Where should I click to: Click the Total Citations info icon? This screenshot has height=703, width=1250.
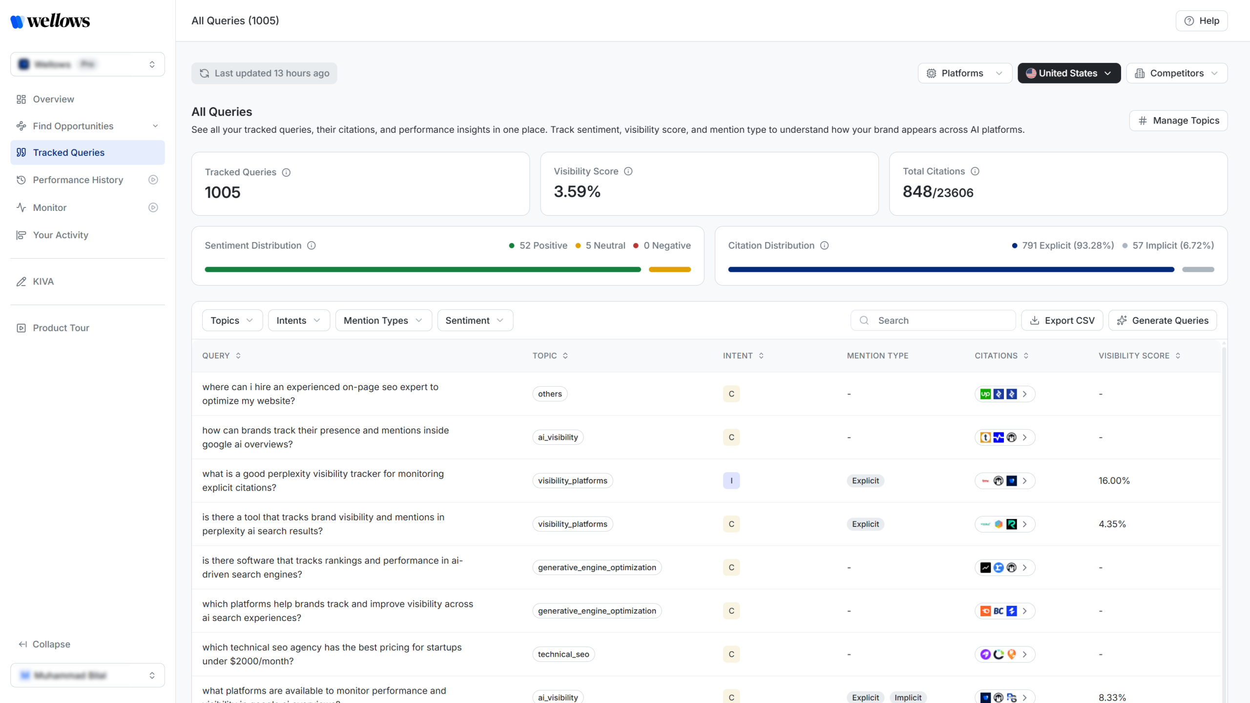tap(975, 171)
